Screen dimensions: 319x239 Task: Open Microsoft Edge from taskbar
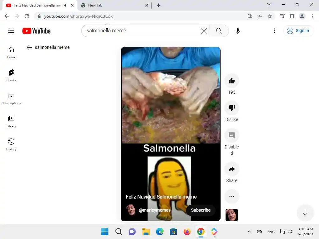tap(160, 232)
